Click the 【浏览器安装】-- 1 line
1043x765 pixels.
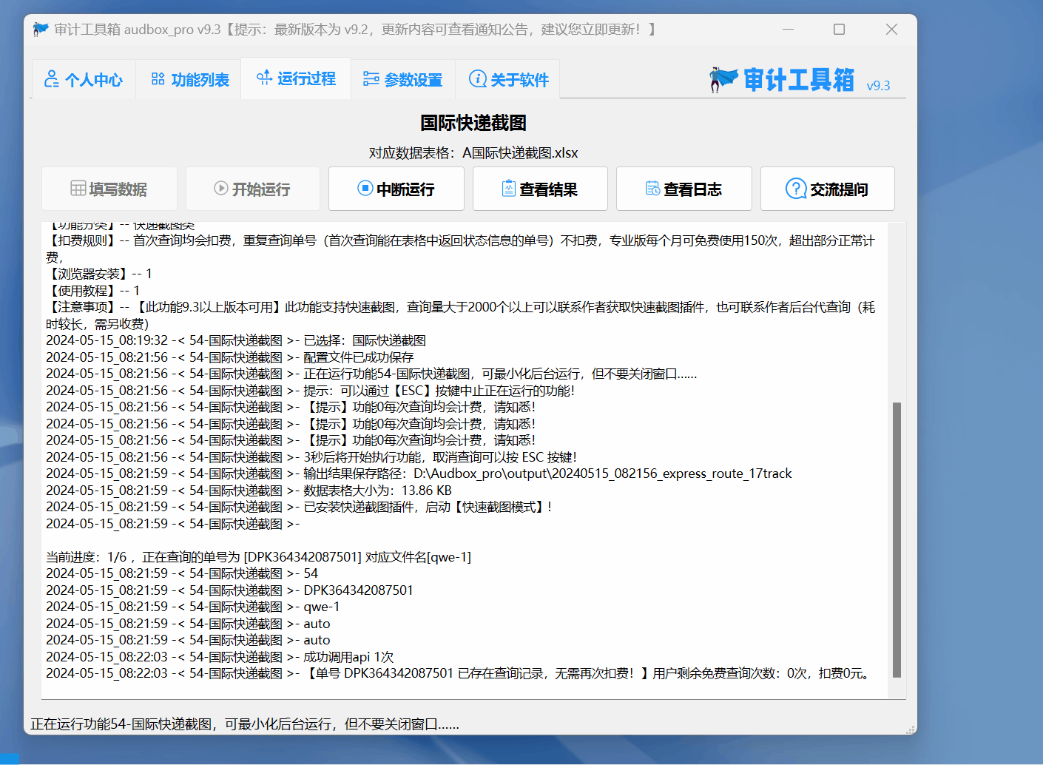(99, 274)
